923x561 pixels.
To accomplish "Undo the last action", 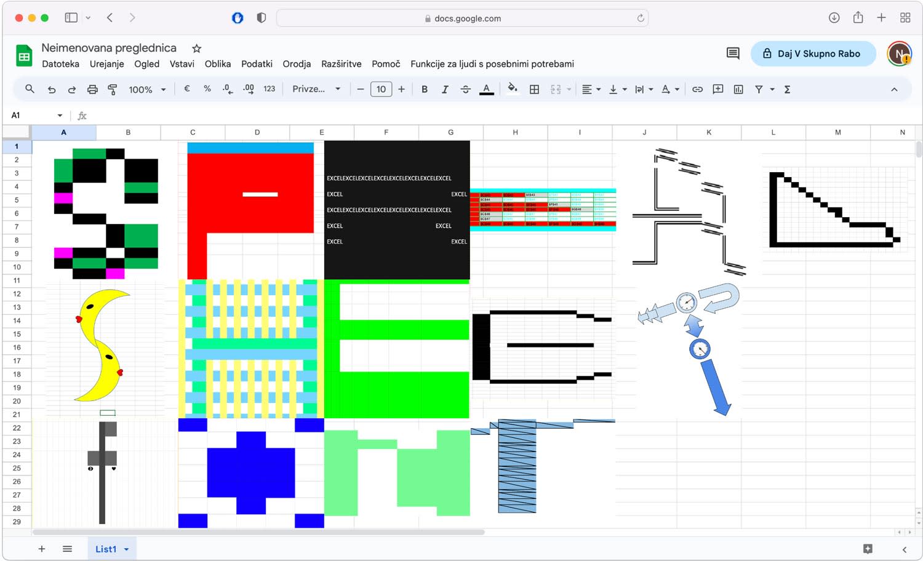I will (52, 89).
